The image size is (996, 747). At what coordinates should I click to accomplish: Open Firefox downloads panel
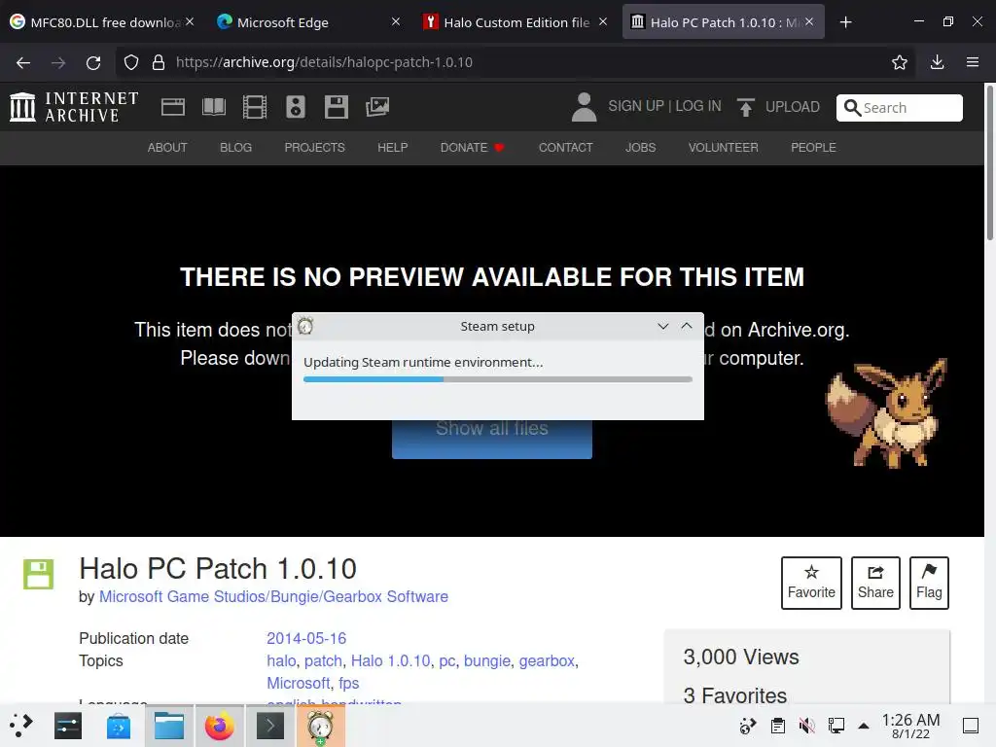point(937,62)
